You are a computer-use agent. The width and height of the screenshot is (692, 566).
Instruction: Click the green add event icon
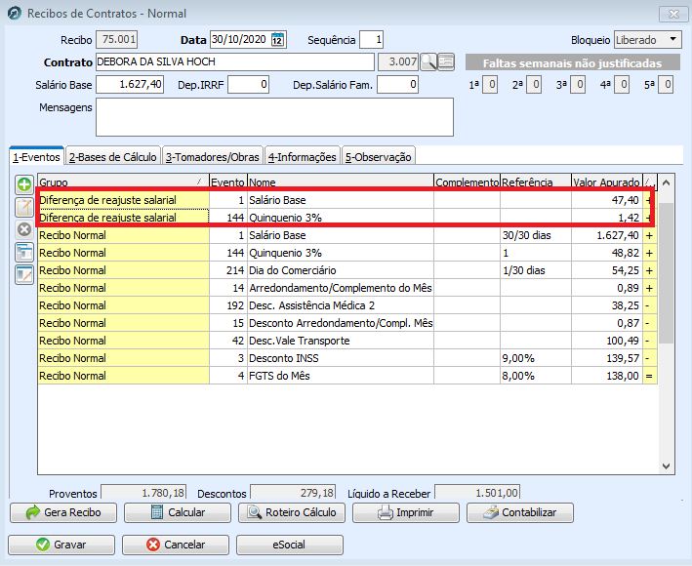(x=24, y=184)
